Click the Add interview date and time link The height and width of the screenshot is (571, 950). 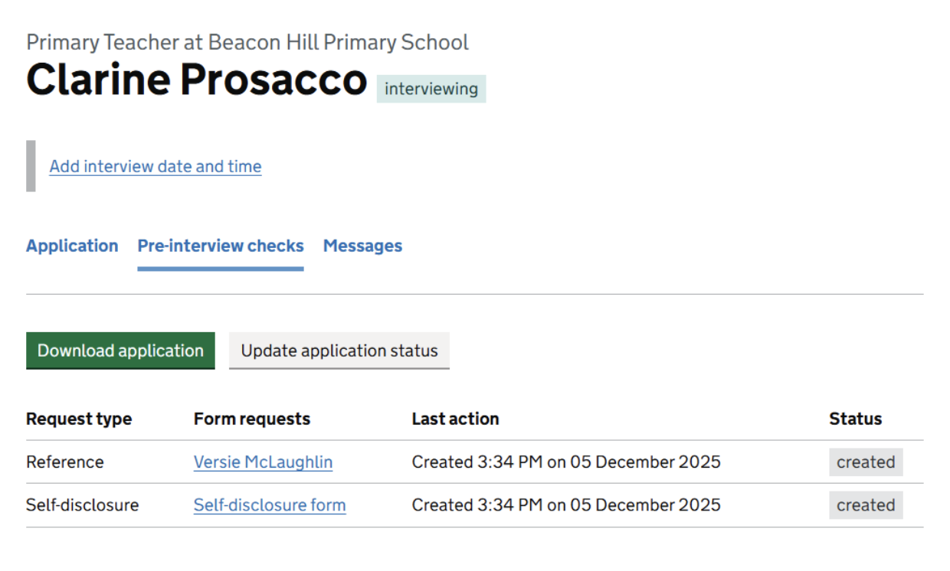(x=156, y=167)
